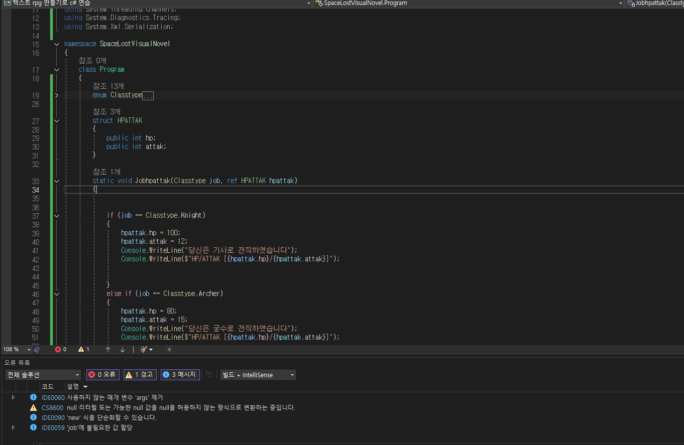Click the clear filters icon in error list
The image size is (684, 445).
point(209,374)
